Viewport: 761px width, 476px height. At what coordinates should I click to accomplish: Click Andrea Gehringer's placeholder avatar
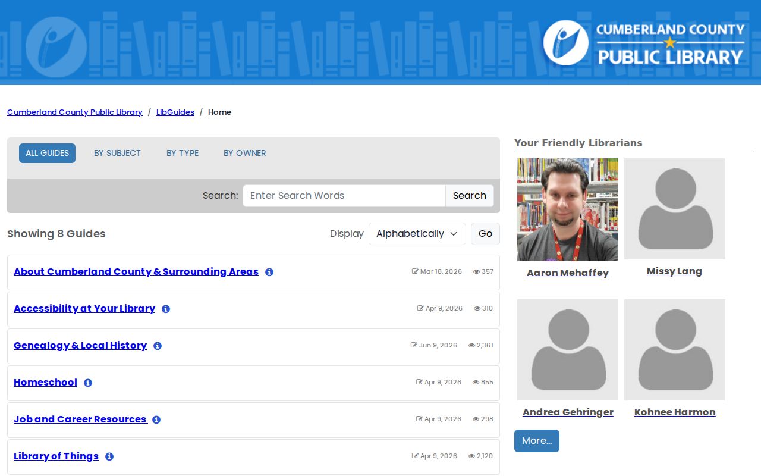pyautogui.click(x=568, y=350)
